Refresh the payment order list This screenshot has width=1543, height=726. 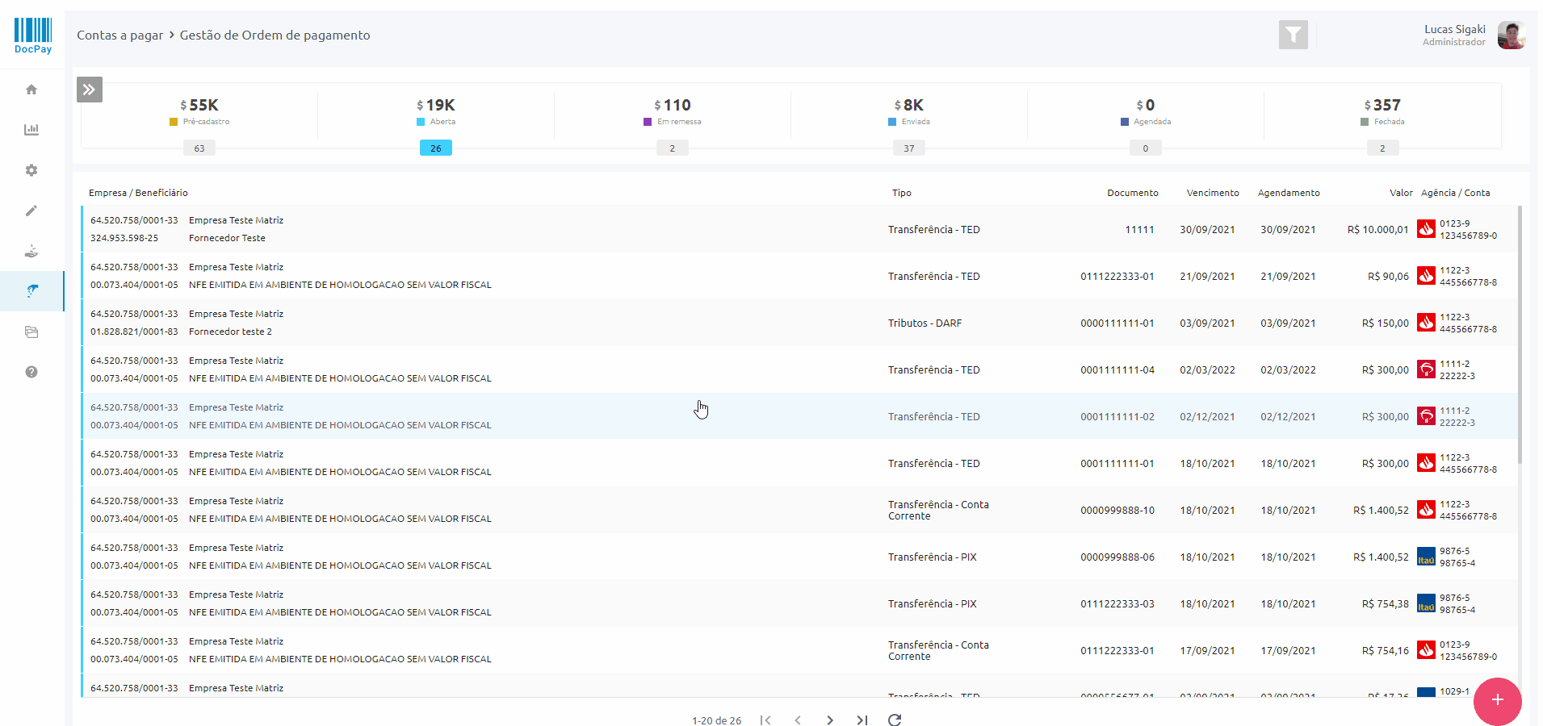895,720
